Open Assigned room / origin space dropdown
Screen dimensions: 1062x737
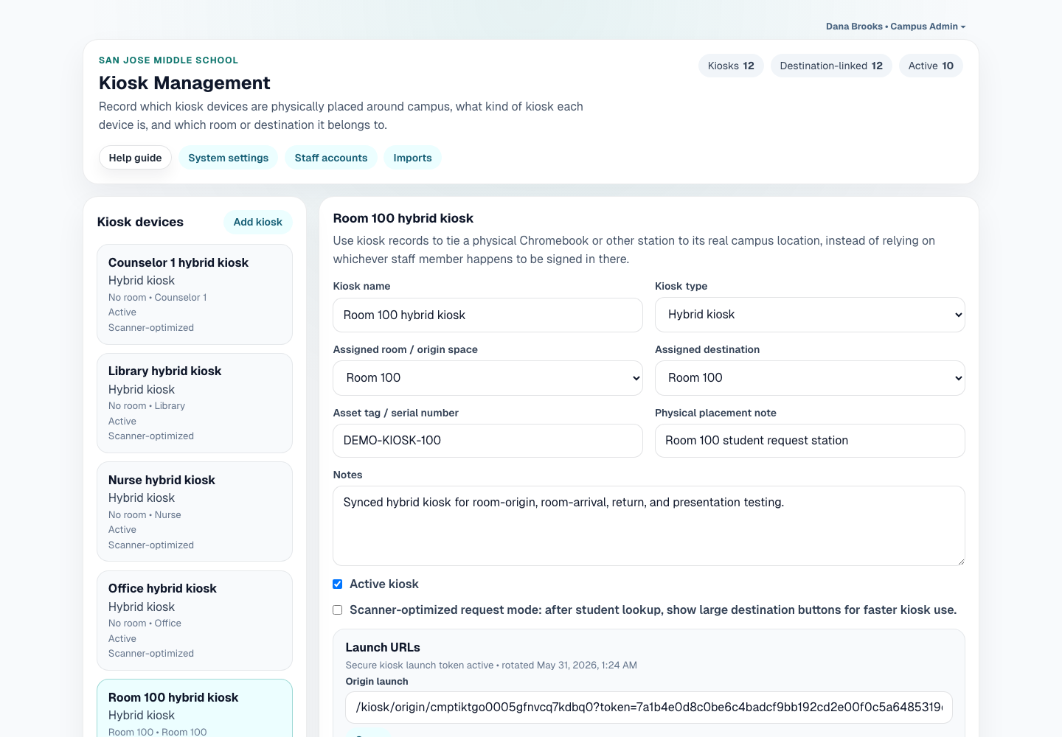point(487,378)
